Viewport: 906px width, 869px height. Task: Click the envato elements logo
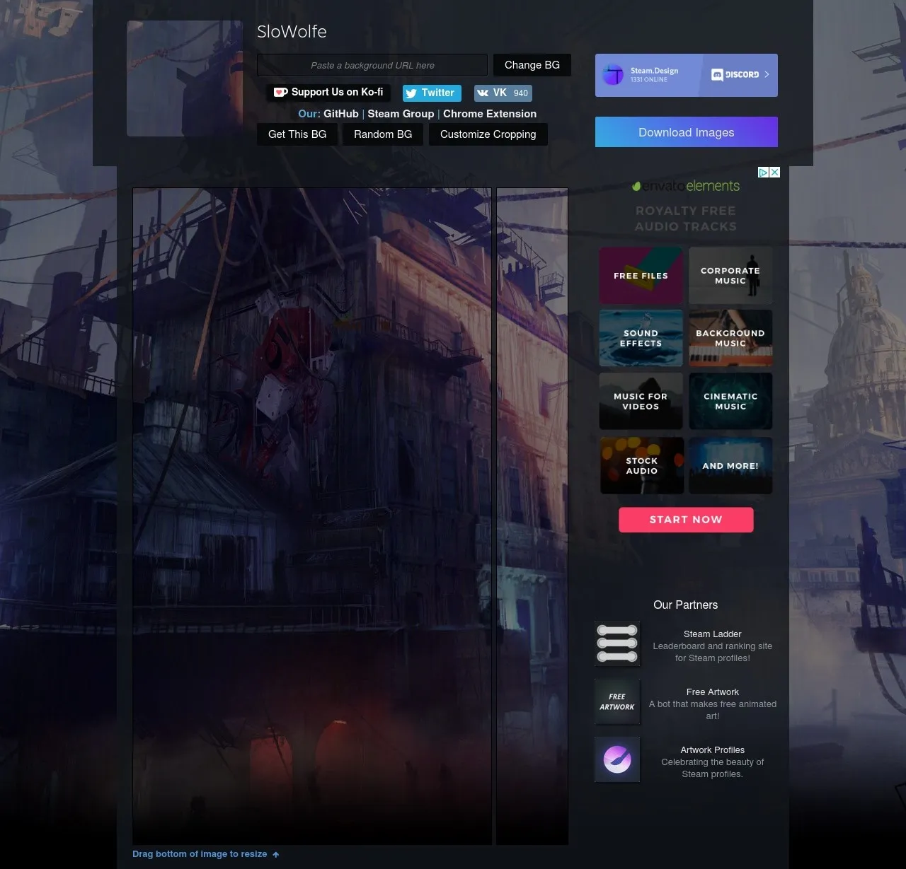tap(686, 186)
